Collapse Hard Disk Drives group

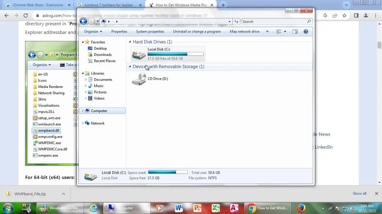pyautogui.click(x=130, y=42)
